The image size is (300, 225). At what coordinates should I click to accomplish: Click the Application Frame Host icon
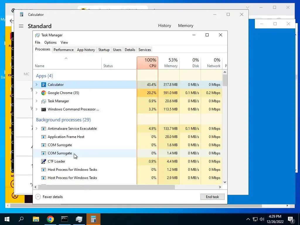coord(44,137)
